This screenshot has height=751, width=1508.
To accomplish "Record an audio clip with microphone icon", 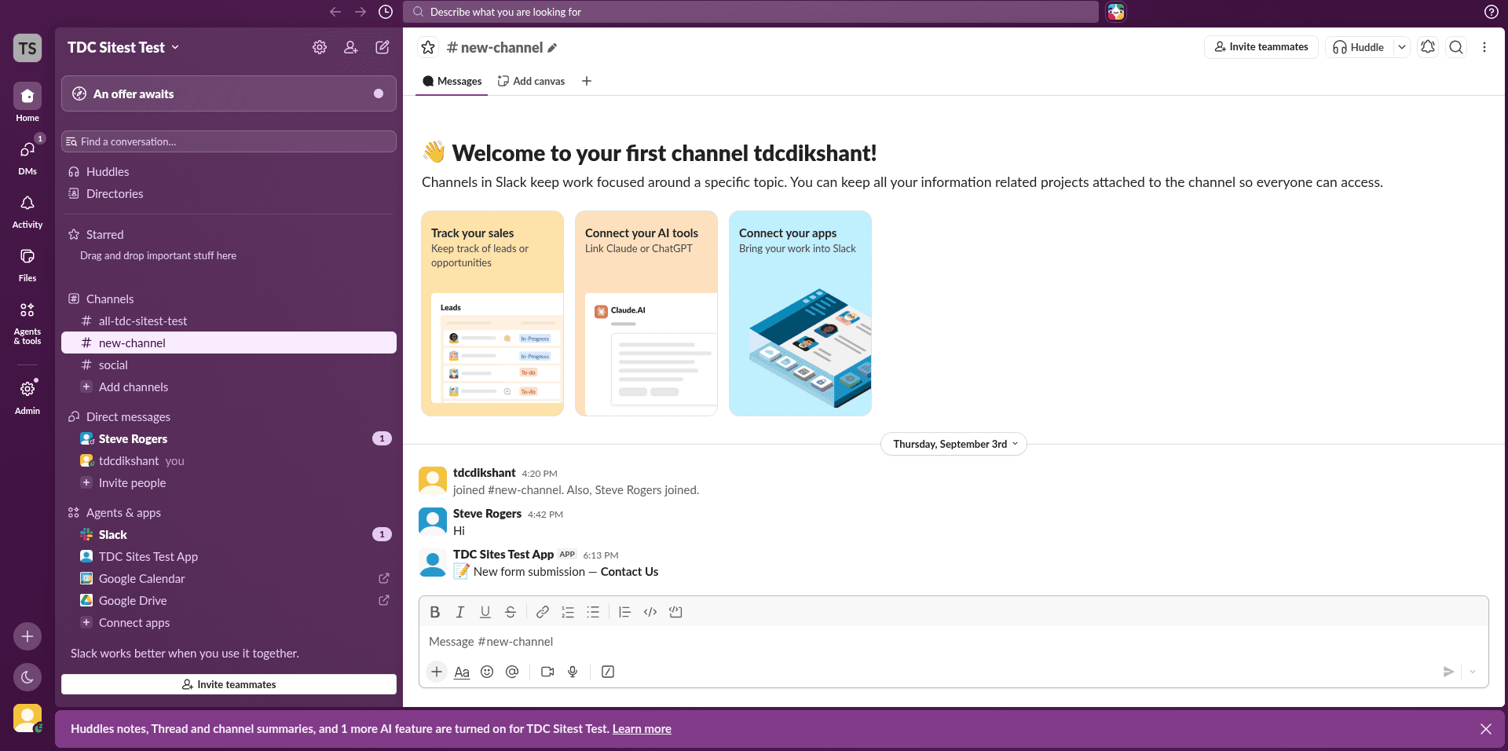I will point(573,672).
